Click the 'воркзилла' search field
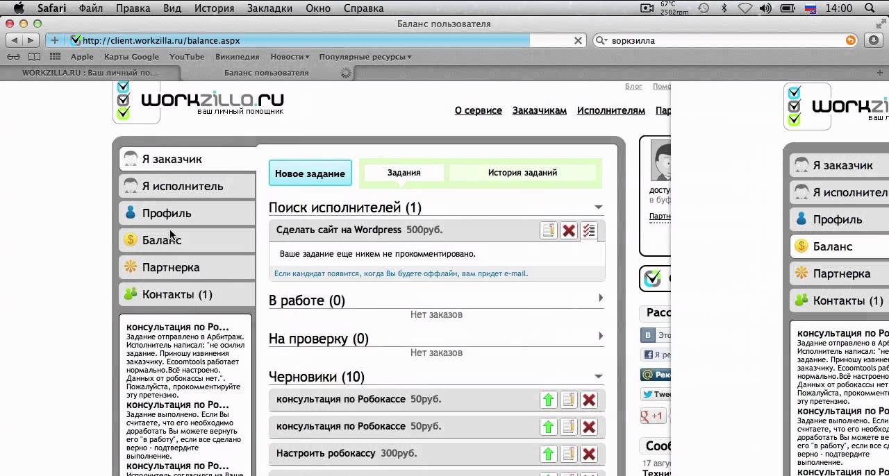This screenshot has height=476, width=889. [x=726, y=40]
